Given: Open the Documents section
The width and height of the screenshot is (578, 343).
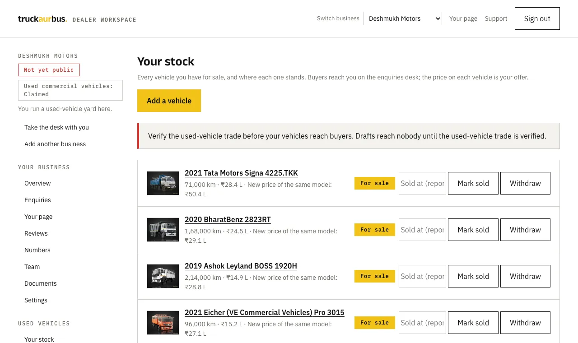Looking at the screenshot, I should pyautogui.click(x=41, y=283).
